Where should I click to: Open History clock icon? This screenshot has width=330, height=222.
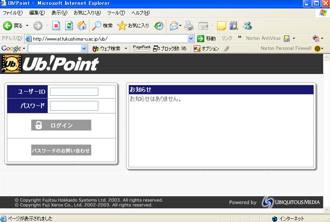159,26
